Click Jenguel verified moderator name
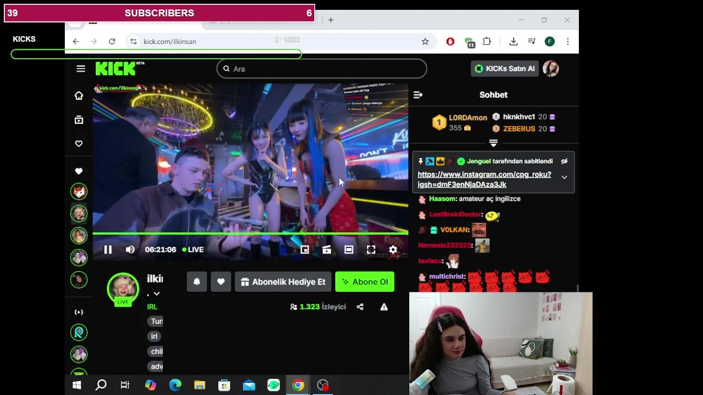703x395 pixels. (479, 161)
